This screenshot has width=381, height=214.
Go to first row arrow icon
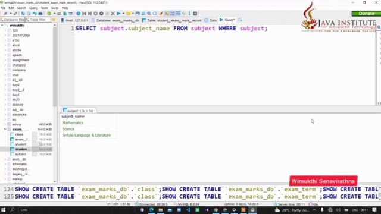pos(84,14)
